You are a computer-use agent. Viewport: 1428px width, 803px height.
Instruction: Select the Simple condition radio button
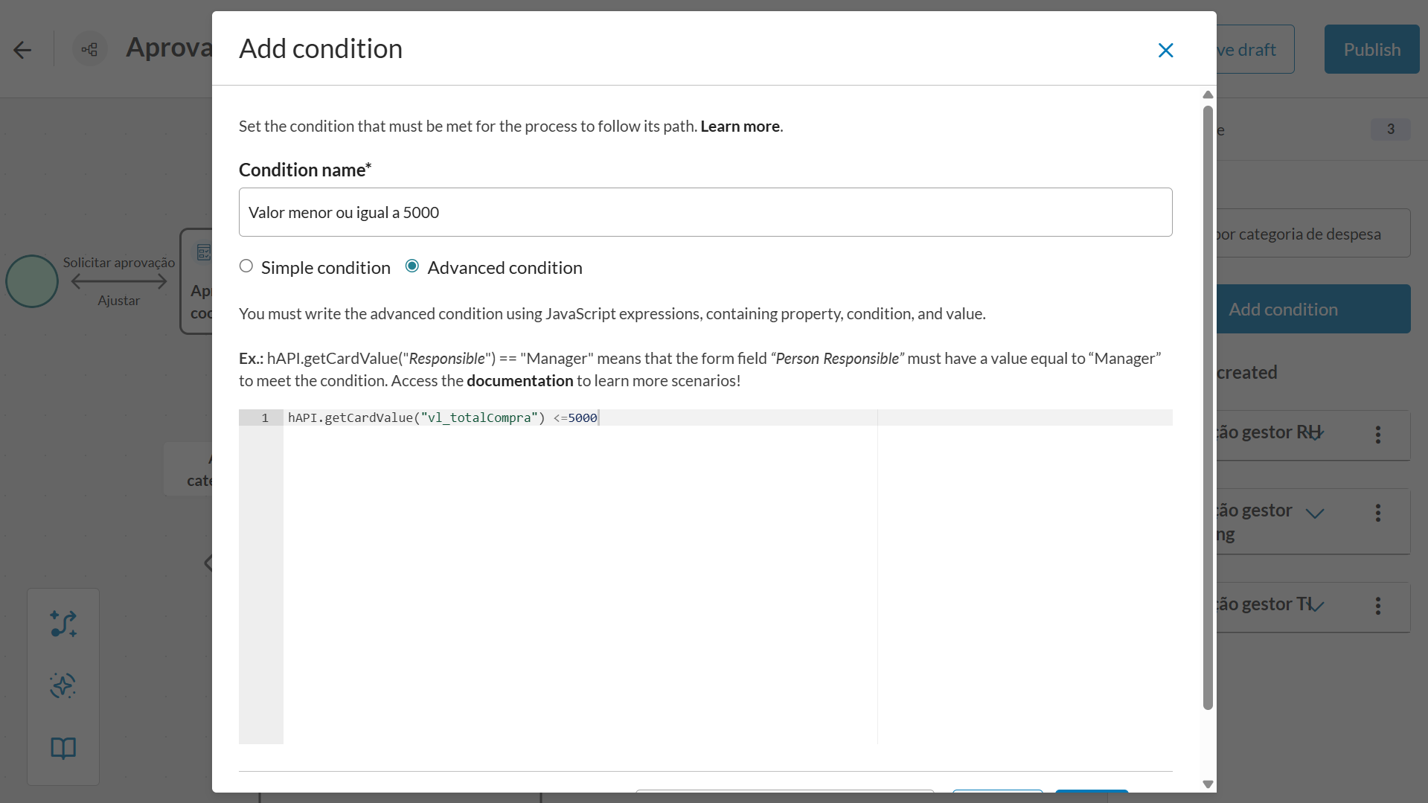point(246,266)
